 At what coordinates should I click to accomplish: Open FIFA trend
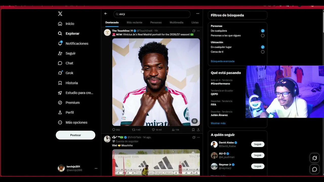[213, 105]
